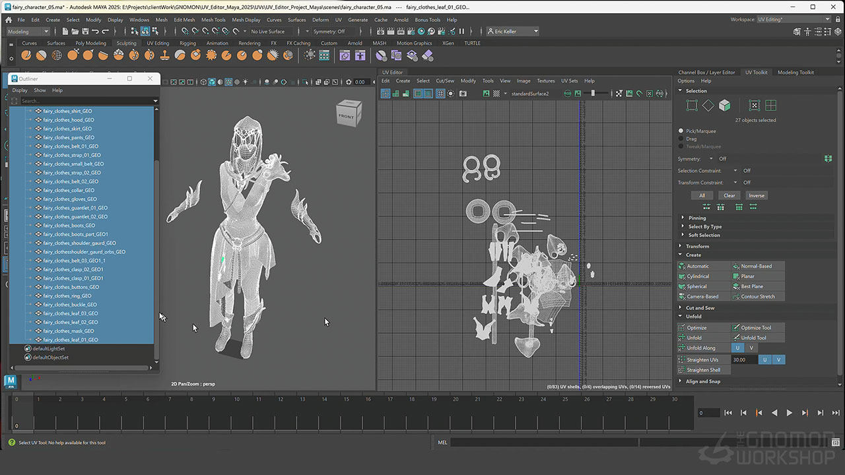Open the Selection Constraint dropdown
The image size is (845, 475).
(735, 171)
